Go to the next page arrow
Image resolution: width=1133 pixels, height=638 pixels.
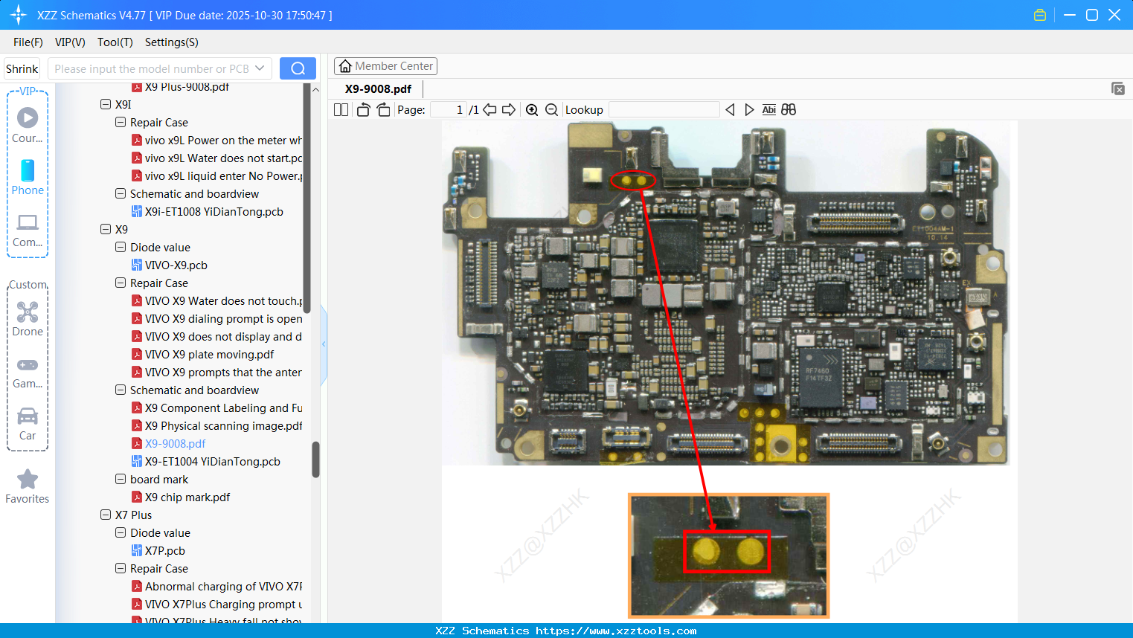click(509, 110)
